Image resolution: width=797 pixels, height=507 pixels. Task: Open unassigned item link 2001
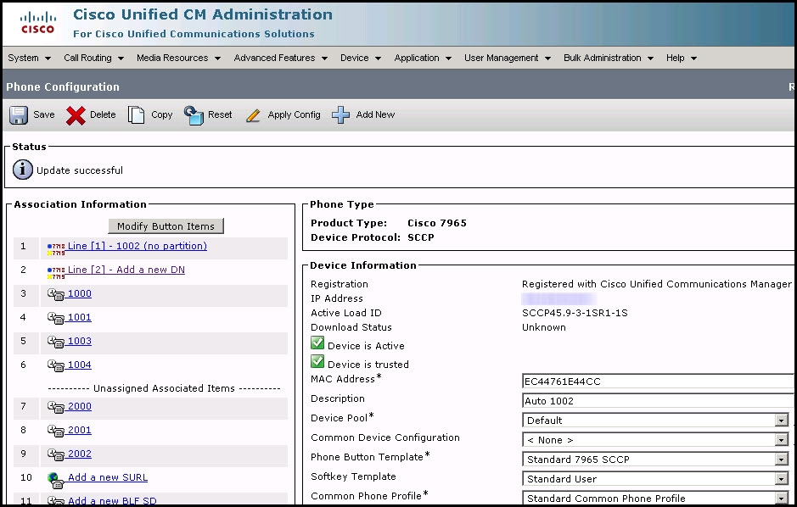79,430
